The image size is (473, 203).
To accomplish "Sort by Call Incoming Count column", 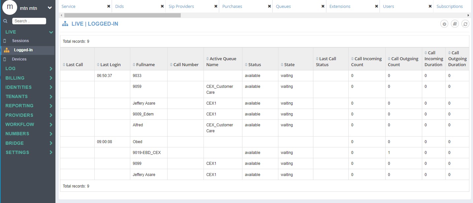I will coord(366,62).
